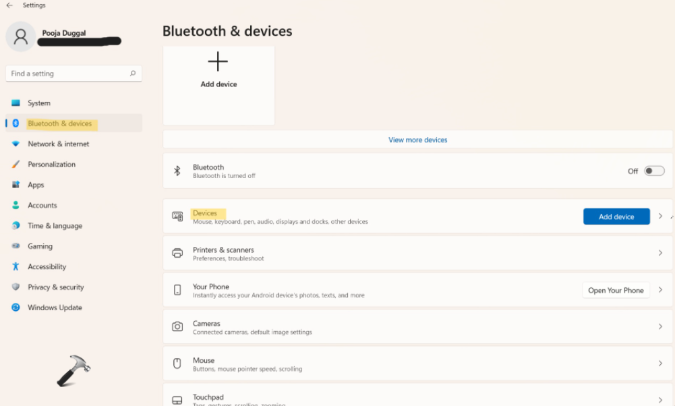Click the plus icon to add device
Viewport: 675px width, 406px height.
coord(218,62)
